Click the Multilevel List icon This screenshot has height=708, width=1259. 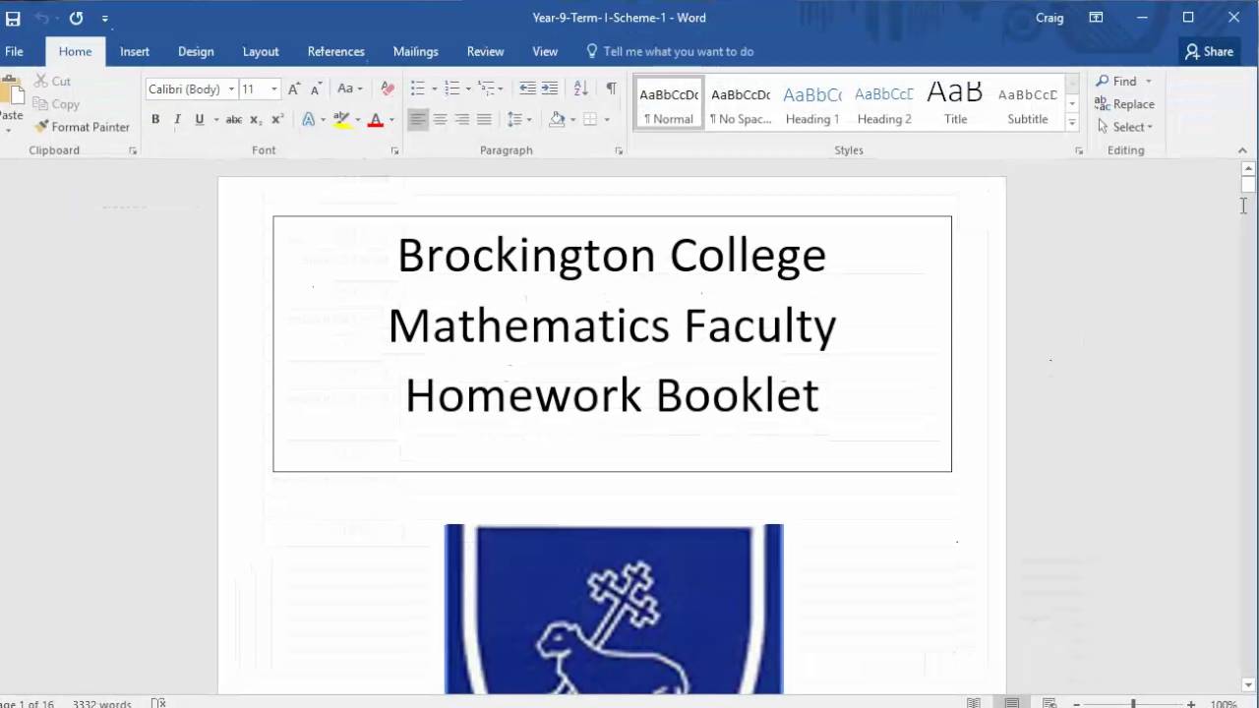pyautogui.click(x=485, y=88)
